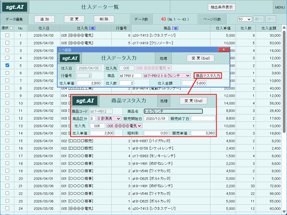Click the 変更 button in the データ編集 bar

[74, 19]
